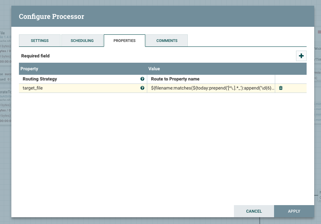Image resolution: width=321 pixels, height=224 pixels.
Task: Open the Route to Property name value dropdown
Action: (210, 79)
